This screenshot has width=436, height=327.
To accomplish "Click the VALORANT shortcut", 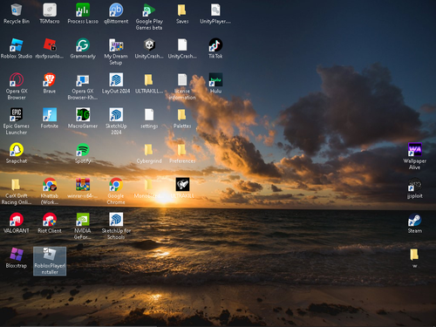I will click(x=17, y=220).
